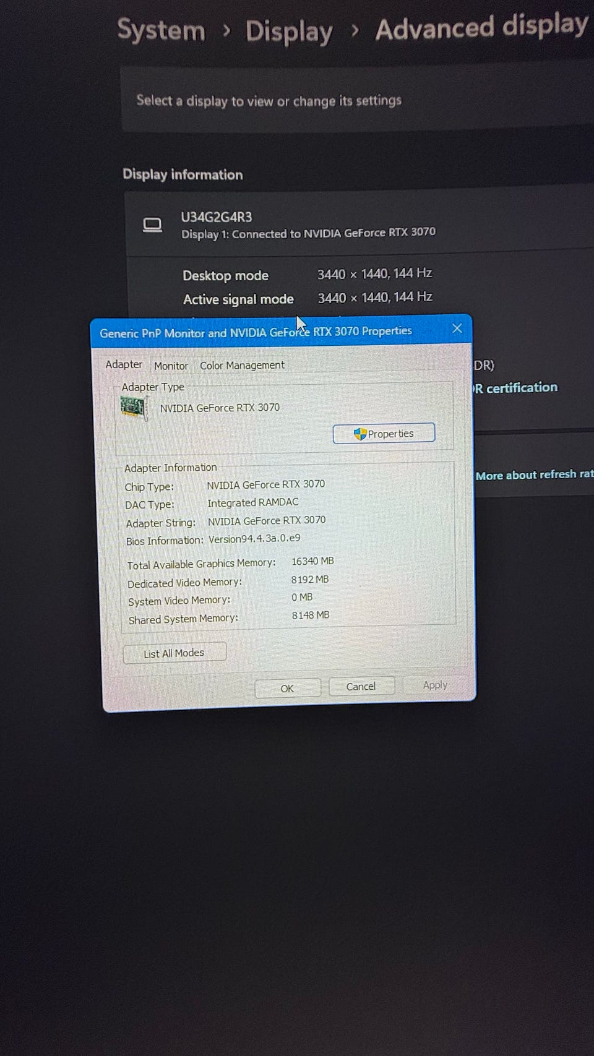Click the dialog title bar text
The width and height of the screenshot is (594, 1056).
point(256,332)
